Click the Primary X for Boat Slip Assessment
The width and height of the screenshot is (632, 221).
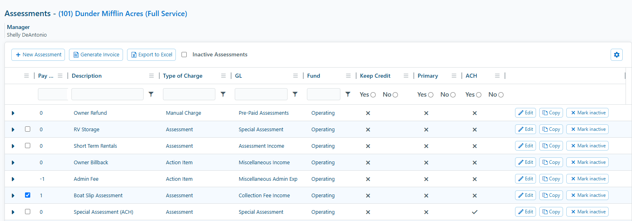click(426, 196)
